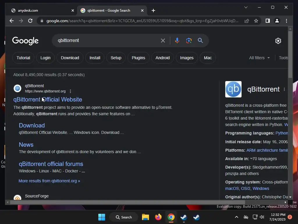Apply Android search filter chip
The height and width of the screenshot is (224, 298).
pyautogui.click(x=162, y=58)
